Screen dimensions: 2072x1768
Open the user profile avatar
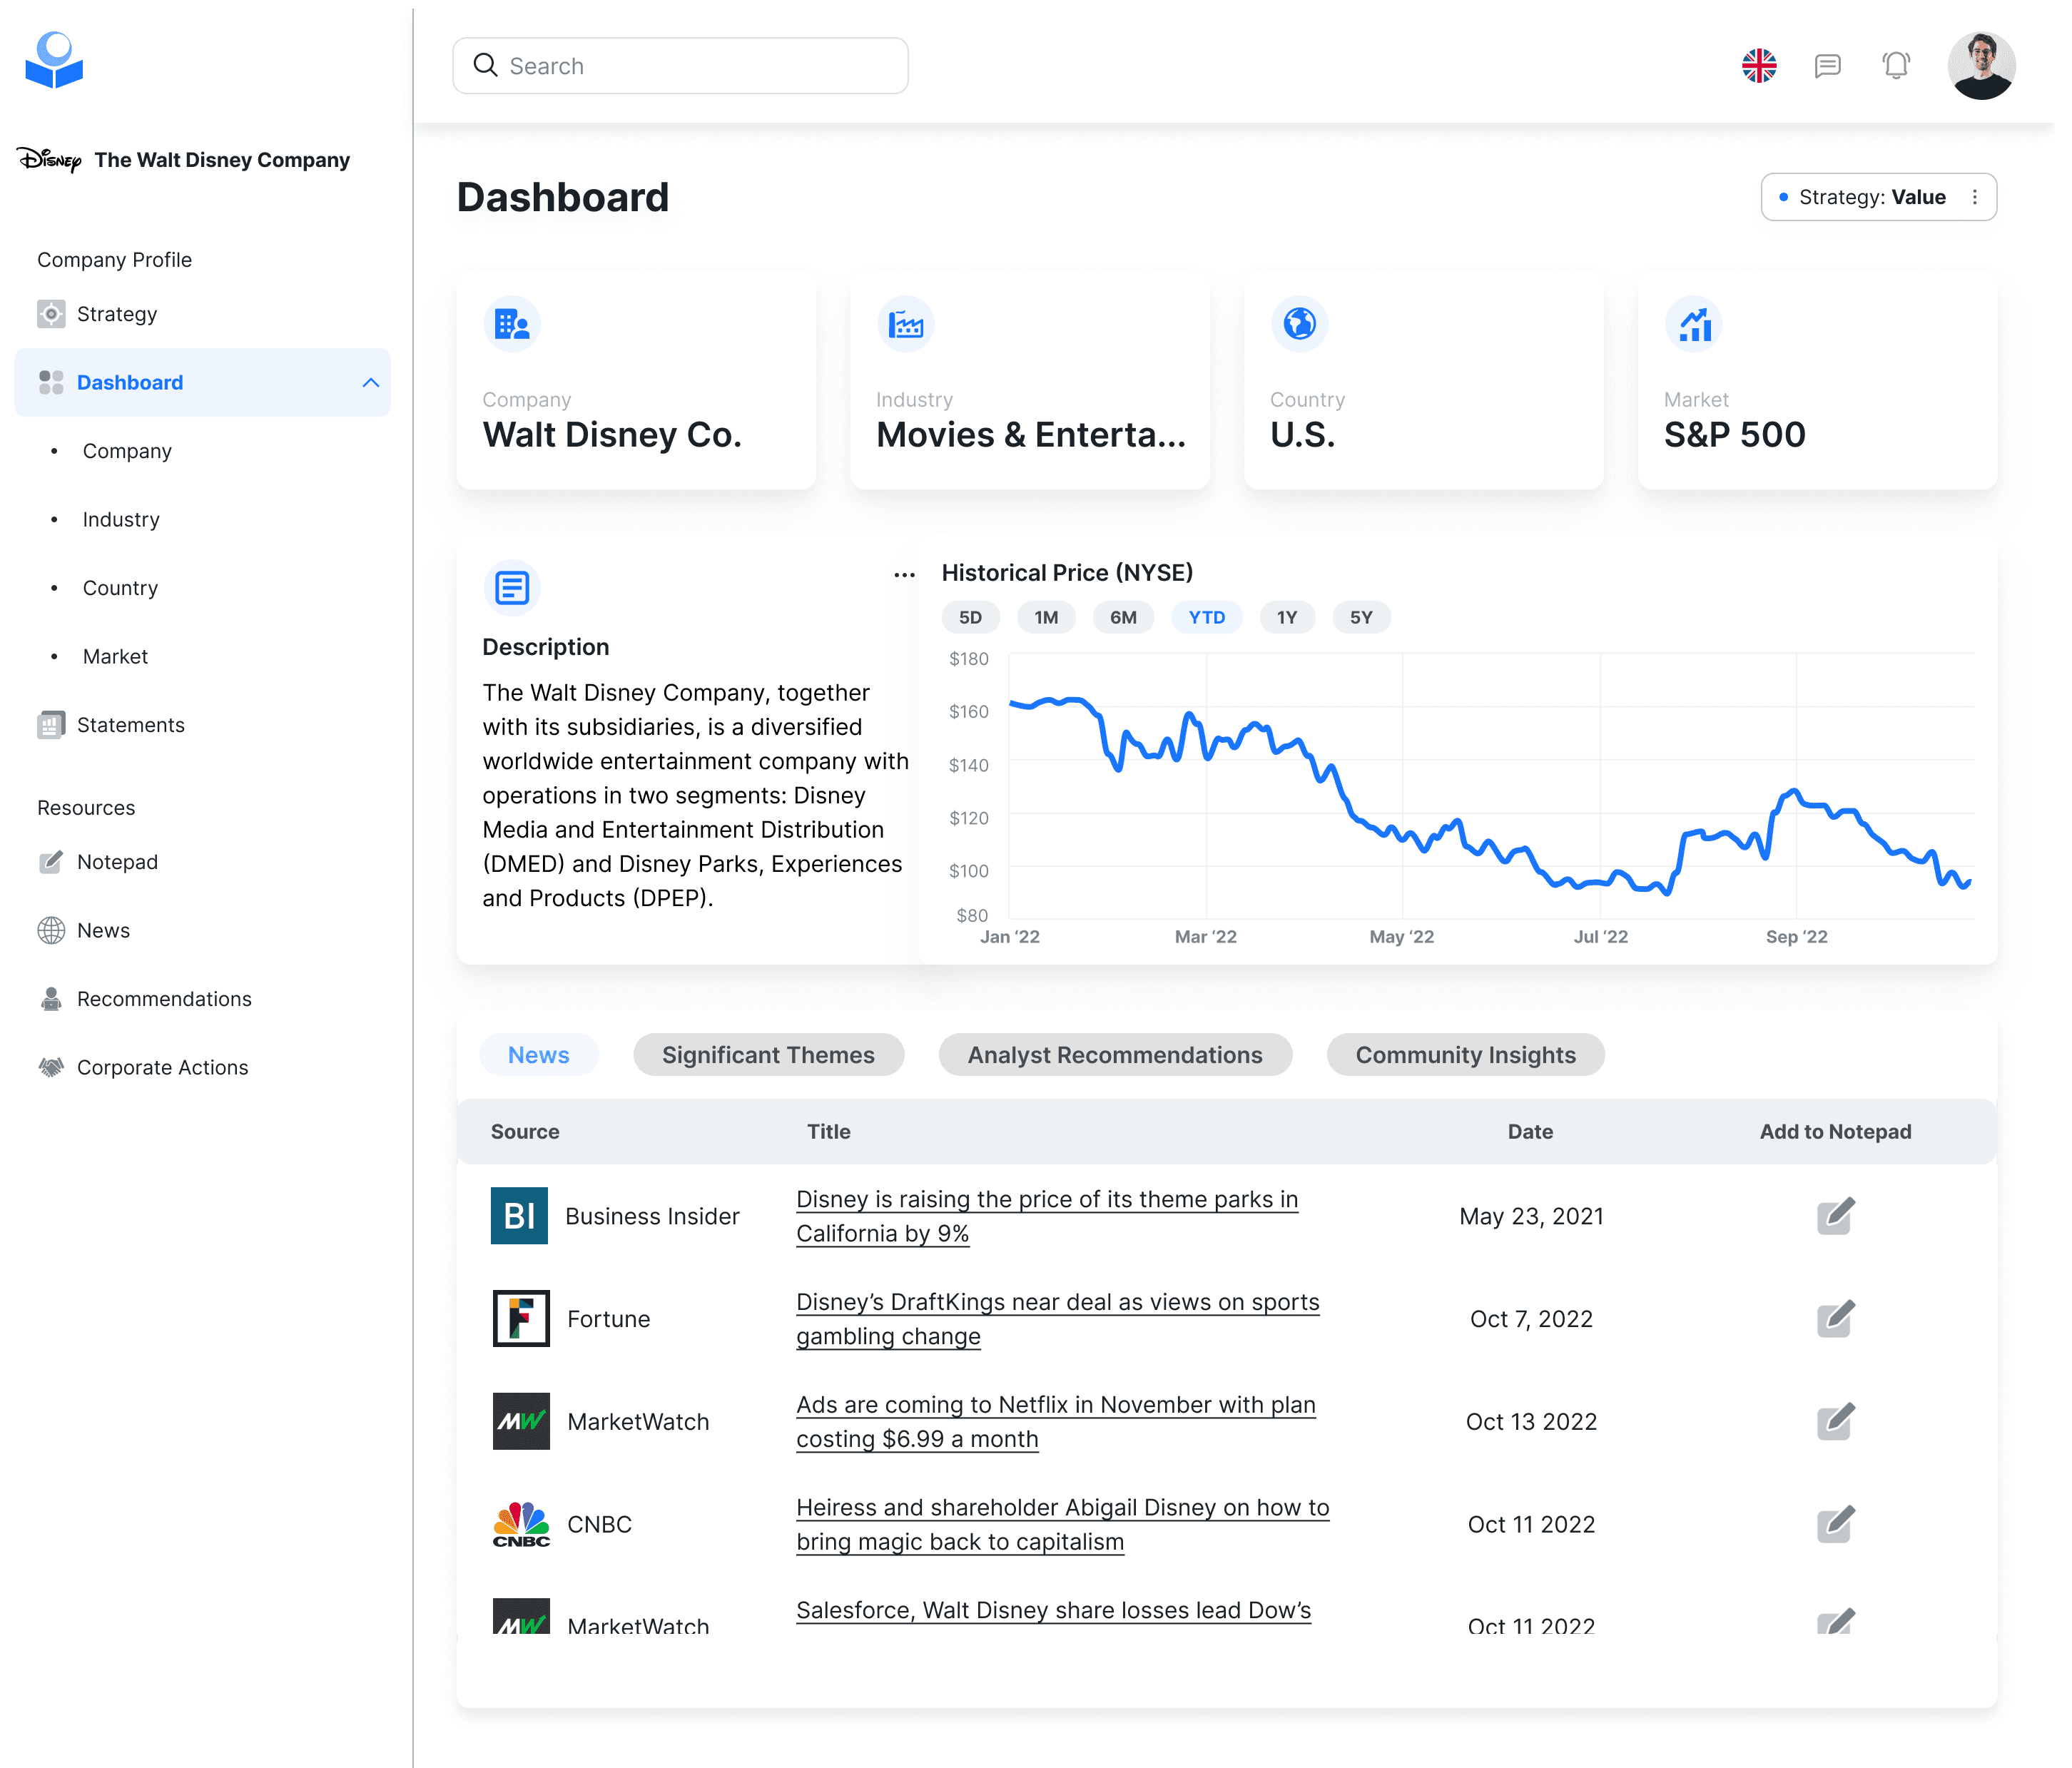1981,66
